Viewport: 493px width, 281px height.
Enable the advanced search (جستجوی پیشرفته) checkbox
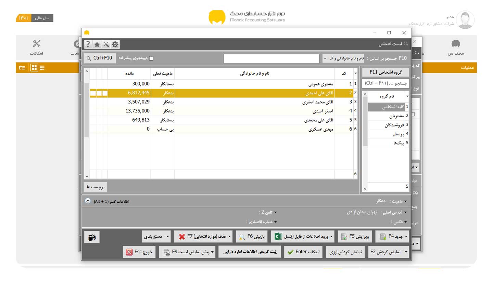pyautogui.click(x=151, y=58)
